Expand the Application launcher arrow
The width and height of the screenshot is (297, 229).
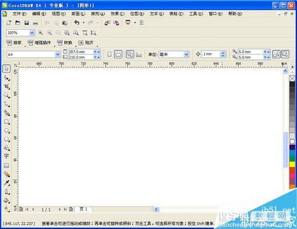tap(135, 23)
